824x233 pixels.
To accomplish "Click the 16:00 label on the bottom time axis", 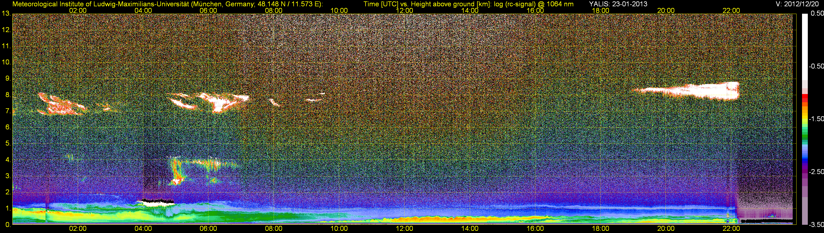I will 535,229.
